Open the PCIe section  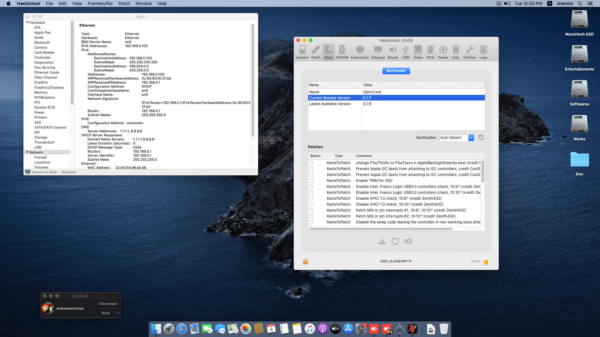tap(431, 52)
